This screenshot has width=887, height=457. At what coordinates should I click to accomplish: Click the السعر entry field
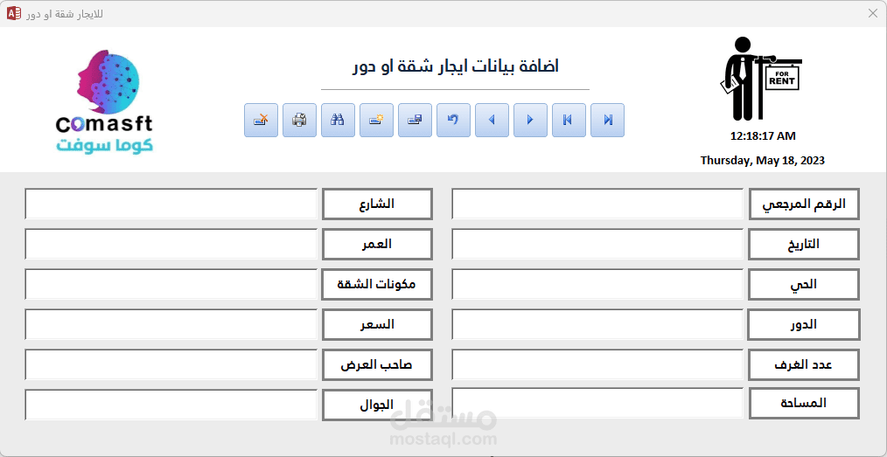coord(171,324)
